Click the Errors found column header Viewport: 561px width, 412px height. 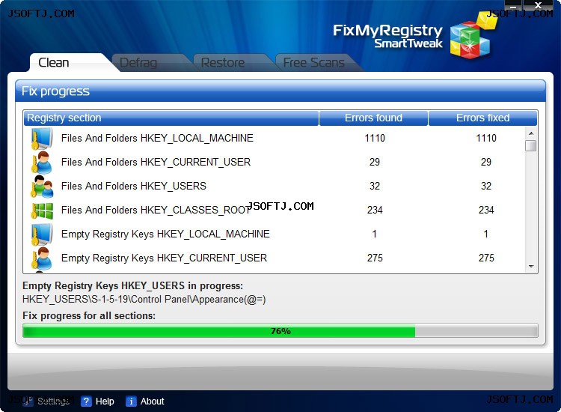click(x=373, y=118)
